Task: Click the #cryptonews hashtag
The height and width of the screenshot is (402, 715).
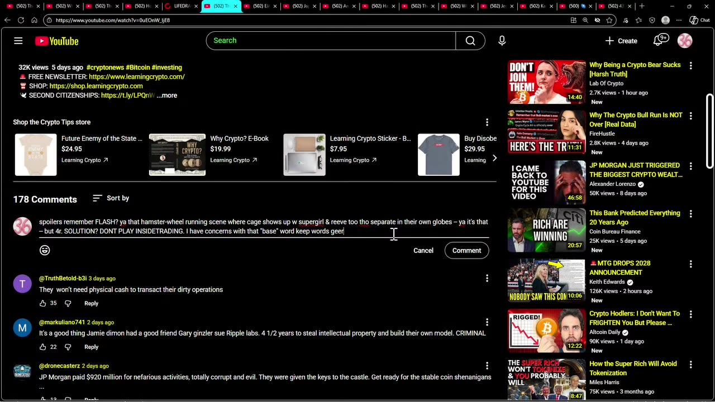Action: [x=104, y=67]
